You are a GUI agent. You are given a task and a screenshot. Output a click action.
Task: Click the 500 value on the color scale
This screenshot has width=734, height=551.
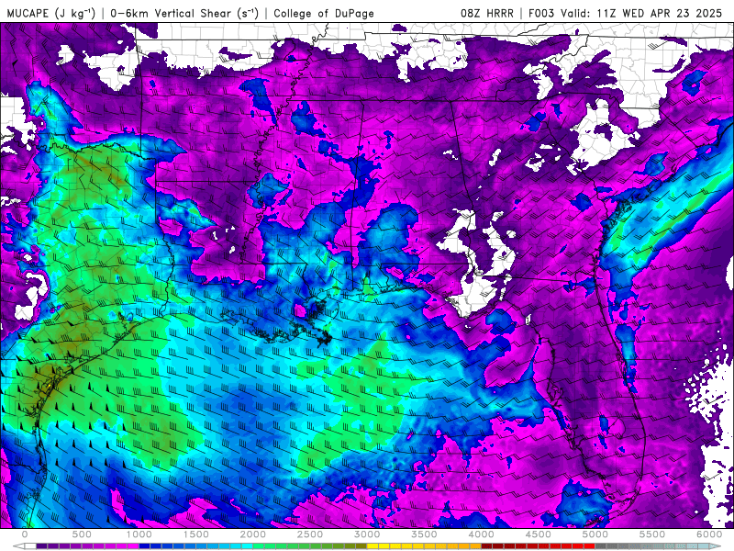[82, 534]
